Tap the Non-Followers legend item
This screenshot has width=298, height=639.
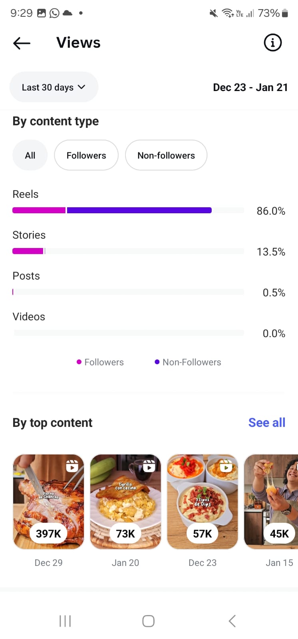pos(188,362)
